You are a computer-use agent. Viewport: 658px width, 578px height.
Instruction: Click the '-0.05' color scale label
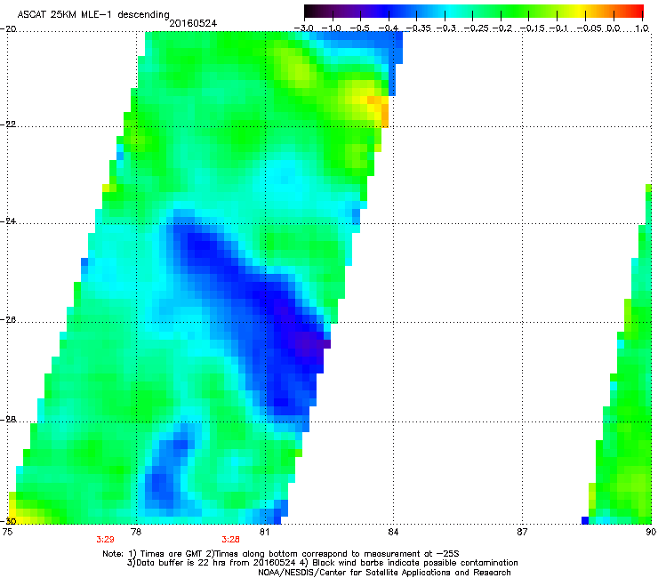590,28
